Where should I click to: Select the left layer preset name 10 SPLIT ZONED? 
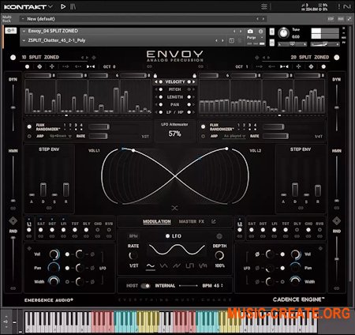[x=40, y=57]
